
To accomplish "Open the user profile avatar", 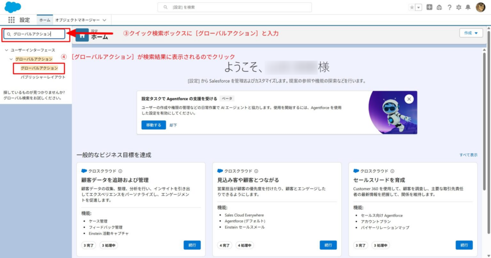I will [x=480, y=7].
